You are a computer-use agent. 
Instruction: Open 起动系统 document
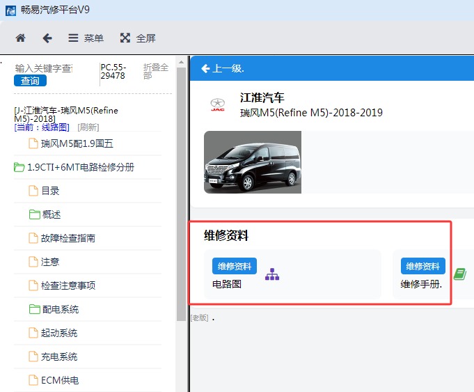click(x=59, y=333)
